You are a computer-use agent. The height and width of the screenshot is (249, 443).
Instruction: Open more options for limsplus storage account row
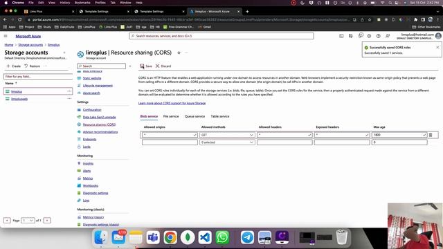(x=69, y=91)
